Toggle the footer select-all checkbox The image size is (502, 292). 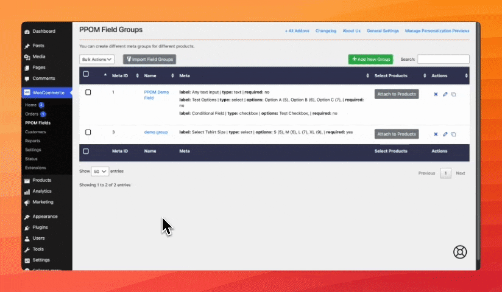click(x=86, y=151)
